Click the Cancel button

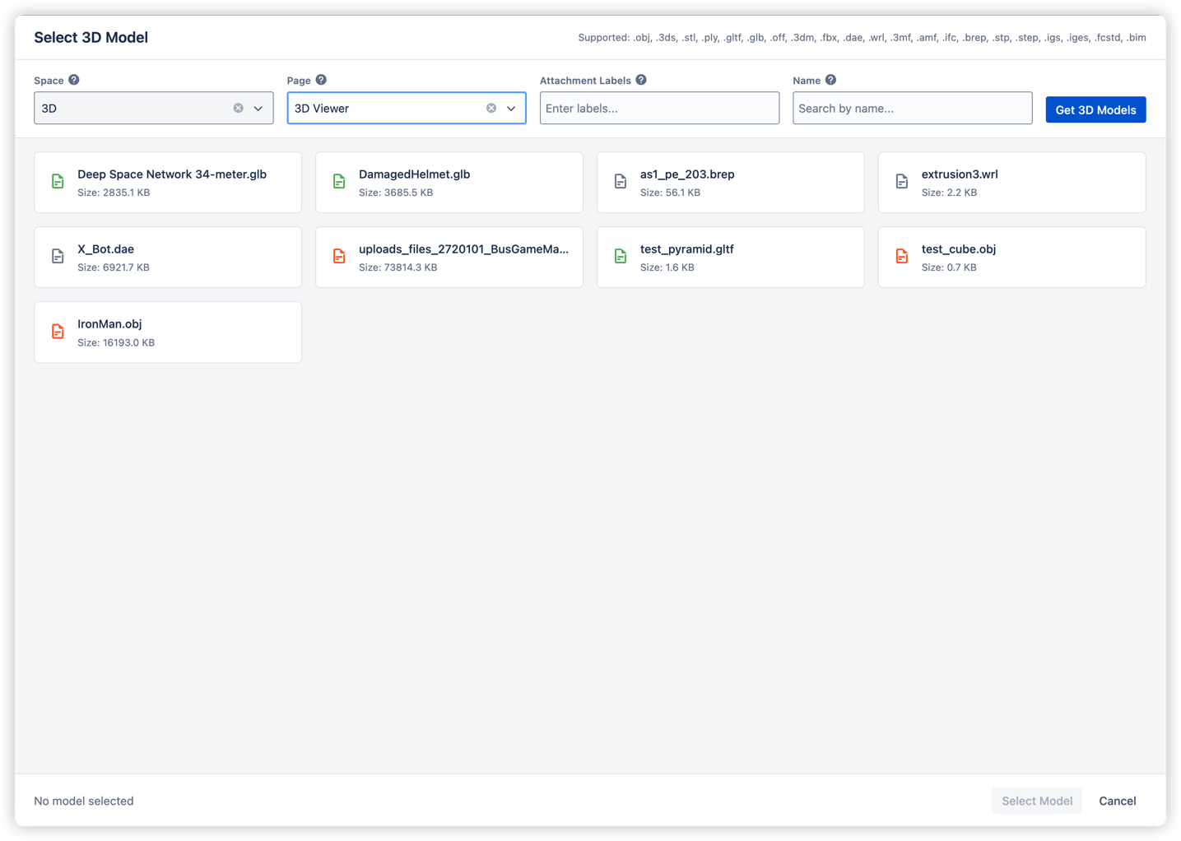[1117, 800]
